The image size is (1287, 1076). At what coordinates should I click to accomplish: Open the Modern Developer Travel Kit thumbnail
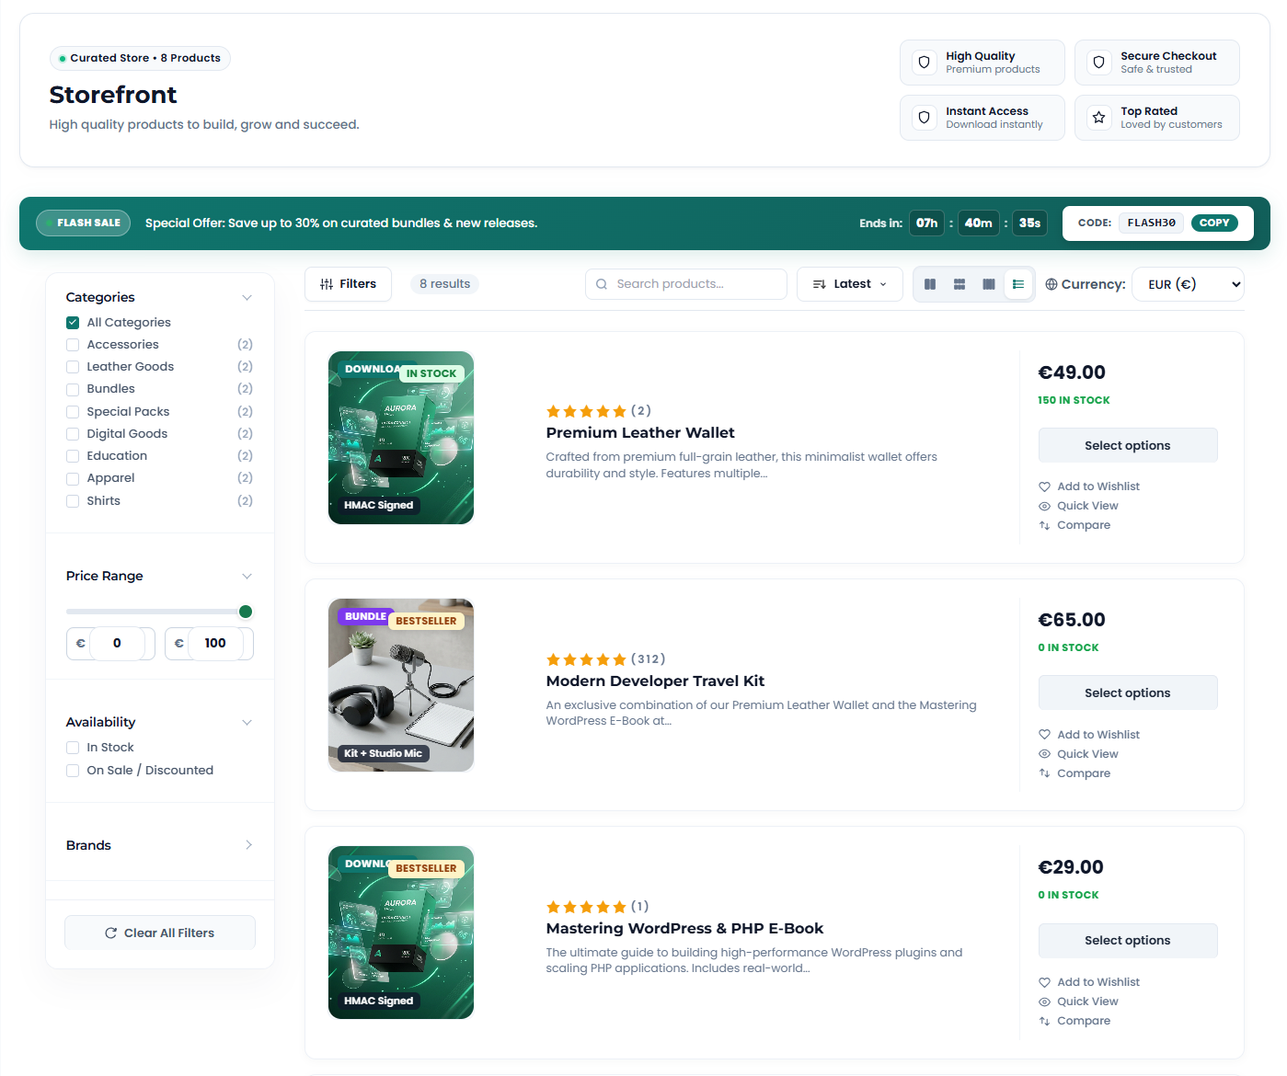(401, 685)
